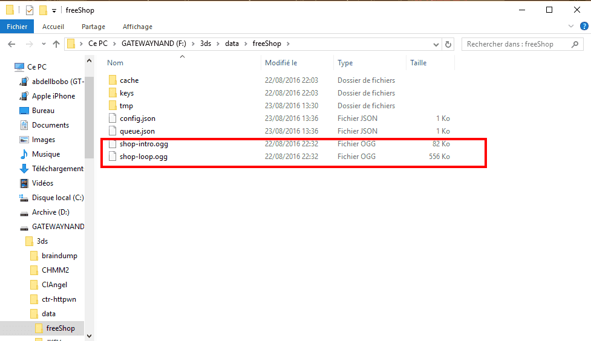
Task: Open the Partage ribbon tab
Action: pos(93,27)
